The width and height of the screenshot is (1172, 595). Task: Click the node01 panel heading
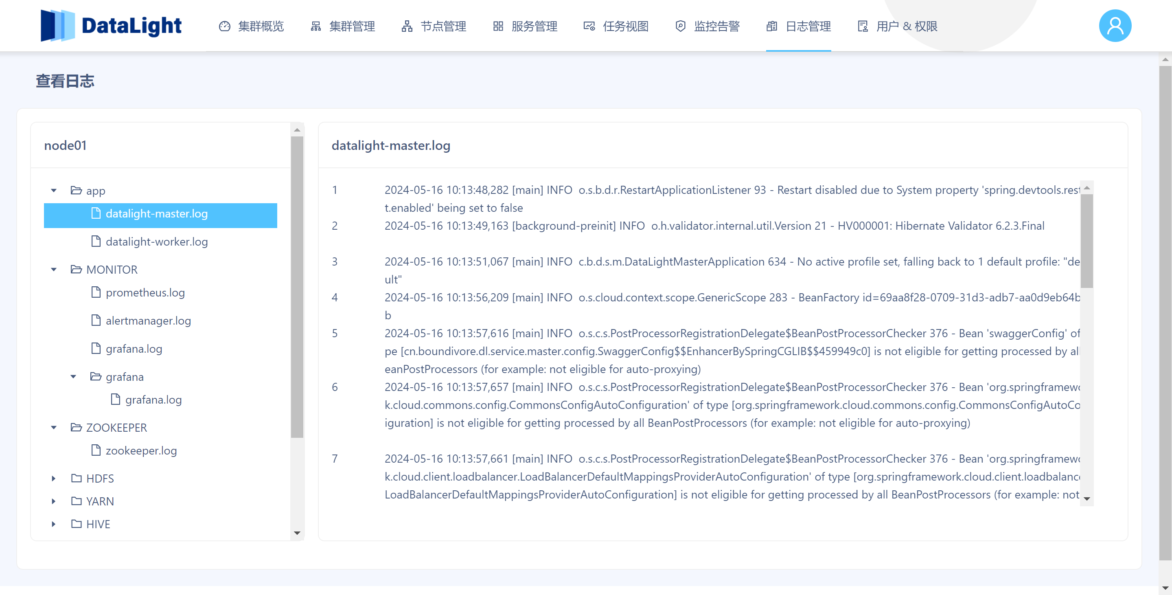[x=65, y=145]
